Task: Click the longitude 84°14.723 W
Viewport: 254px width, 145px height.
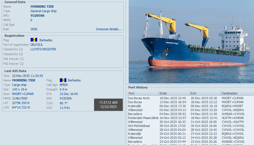Action: (21, 107)
